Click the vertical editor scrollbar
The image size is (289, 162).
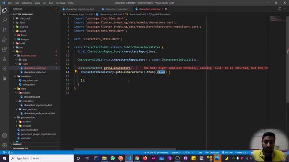pos(288,59)
